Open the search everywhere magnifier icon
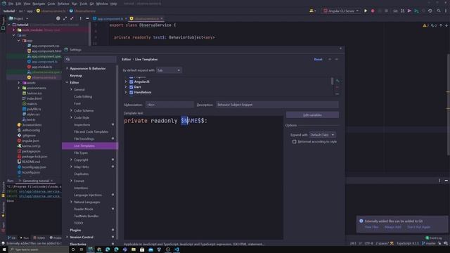 [439, 11]
